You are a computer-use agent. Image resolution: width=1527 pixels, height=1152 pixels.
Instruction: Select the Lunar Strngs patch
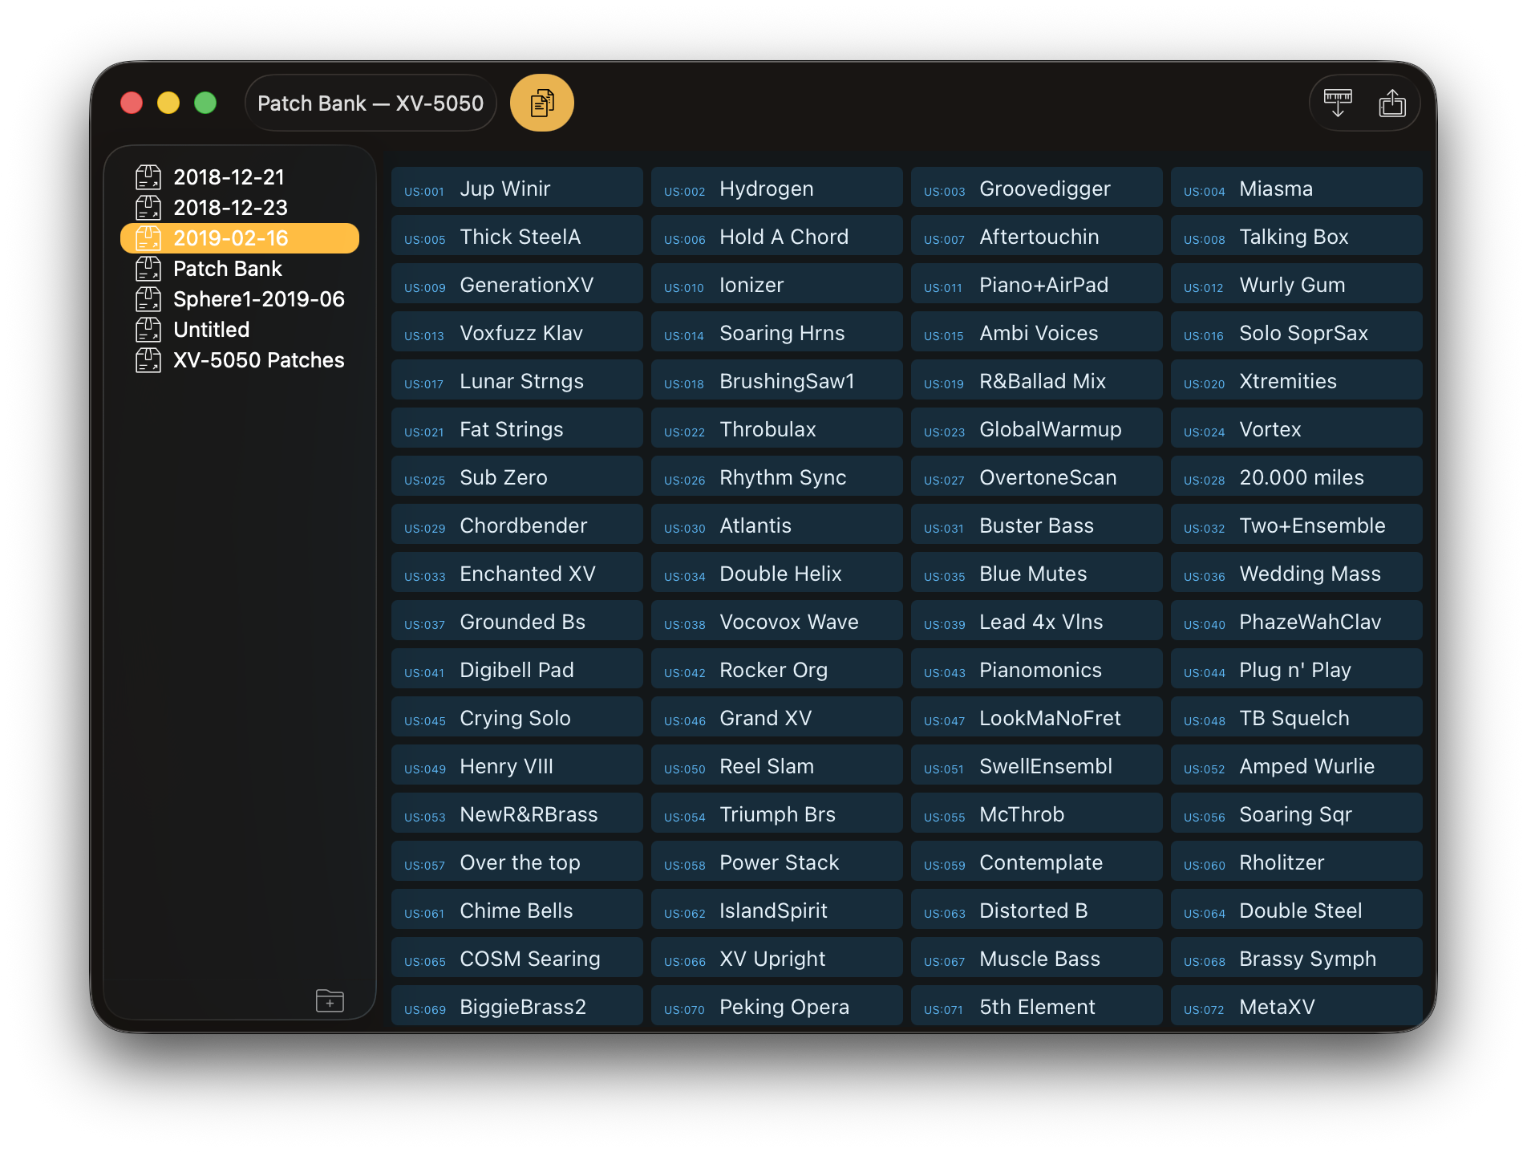tap(517, 380)
